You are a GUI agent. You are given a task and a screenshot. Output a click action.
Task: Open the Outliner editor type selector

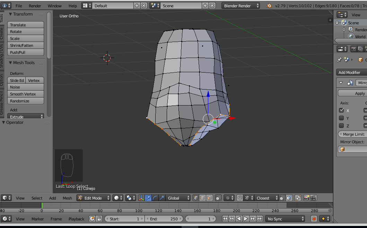pos(342,15)
